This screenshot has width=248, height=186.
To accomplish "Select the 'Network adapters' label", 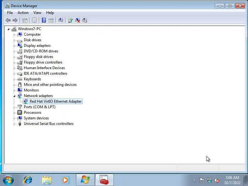I will [x=38, y=96].
